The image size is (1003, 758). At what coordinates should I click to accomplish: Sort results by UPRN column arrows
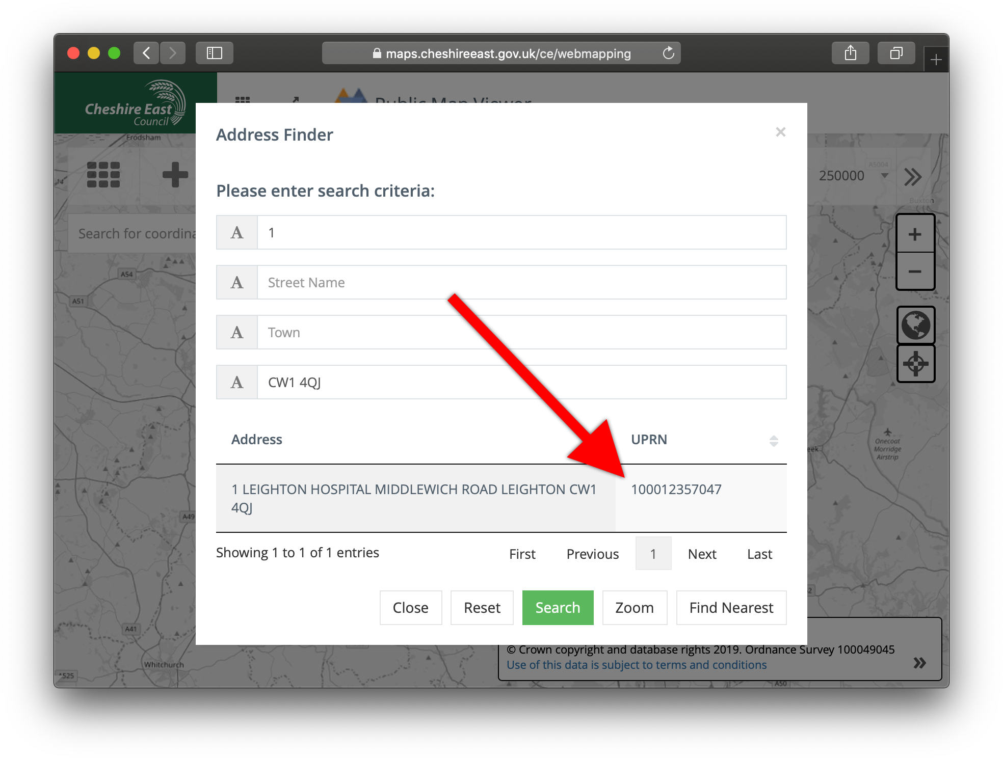pyautogui.click(x=773, y=441)
